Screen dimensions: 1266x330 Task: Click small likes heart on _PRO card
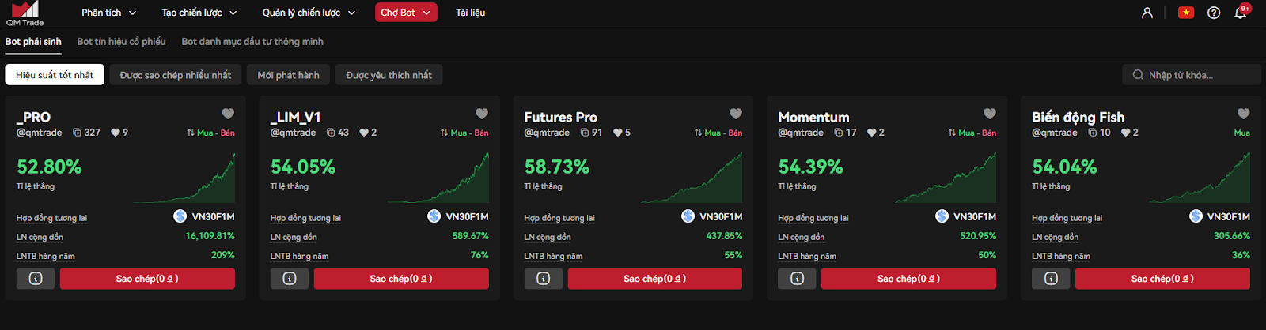pyautogui.click(x=116, y=133)
